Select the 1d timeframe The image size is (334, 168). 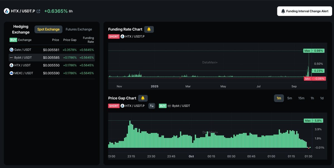coord(322,98)
